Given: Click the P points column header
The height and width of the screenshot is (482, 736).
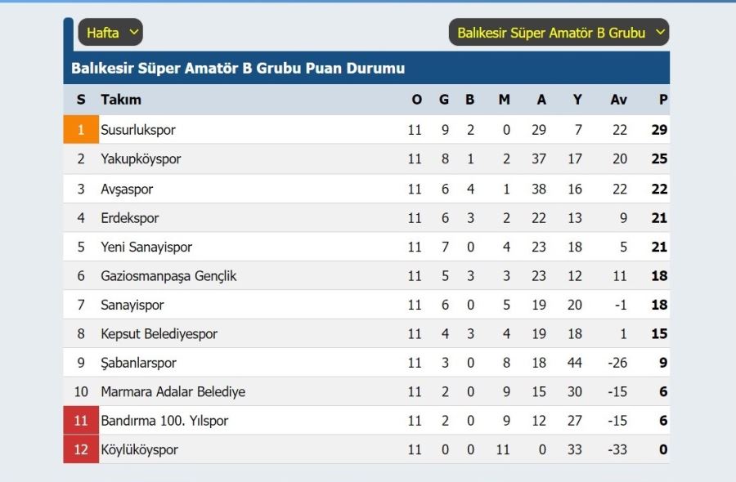Looking at the screenshot, I should tap(662, 100).
